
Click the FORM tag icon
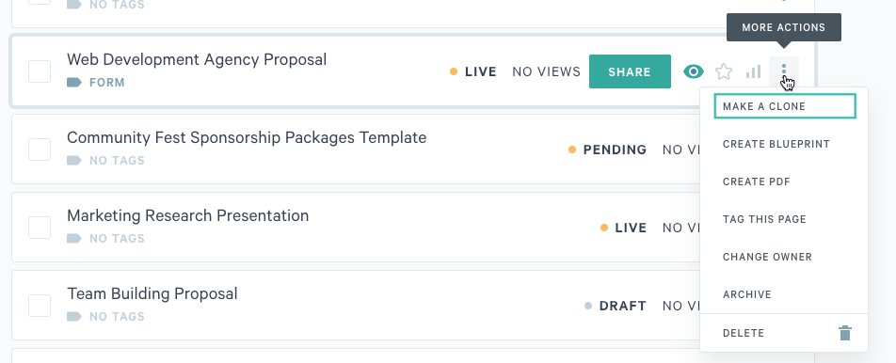click(74, 83)
